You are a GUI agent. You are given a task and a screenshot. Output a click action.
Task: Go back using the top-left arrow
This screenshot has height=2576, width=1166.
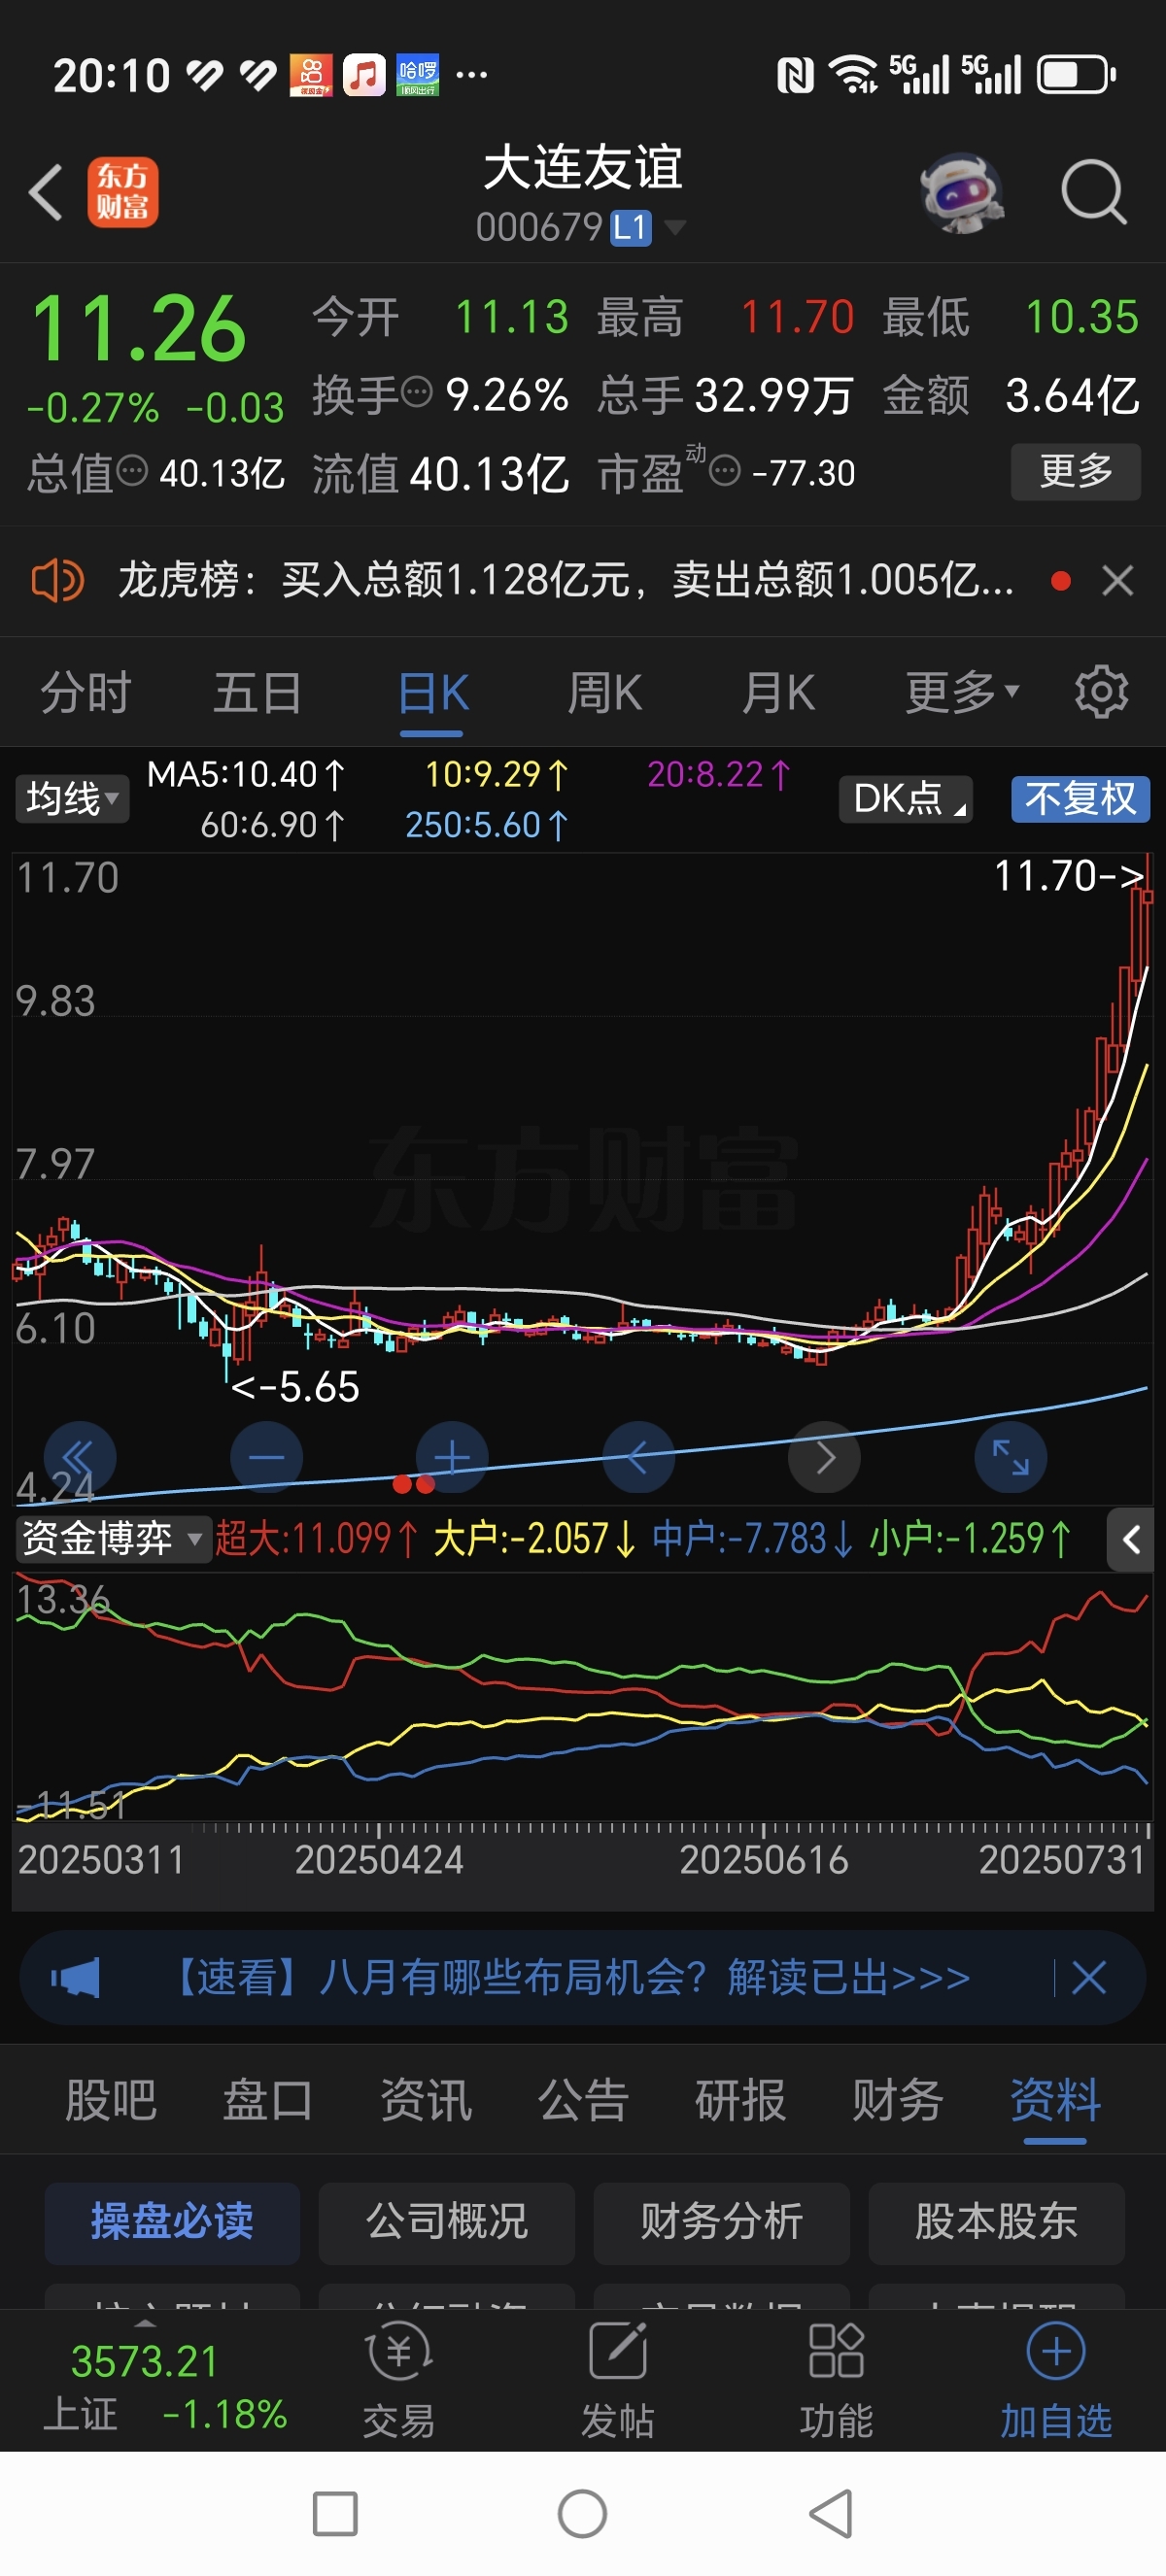[46, 191]
